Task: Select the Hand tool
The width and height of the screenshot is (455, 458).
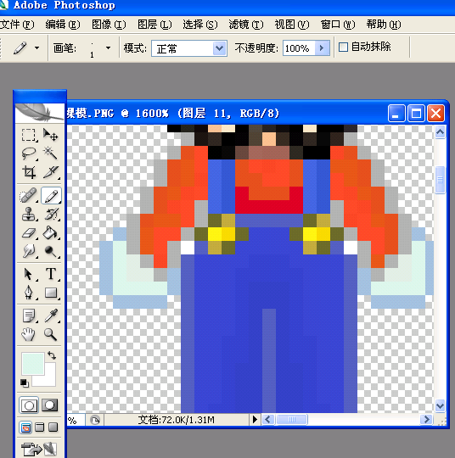Action: [29, 334]
